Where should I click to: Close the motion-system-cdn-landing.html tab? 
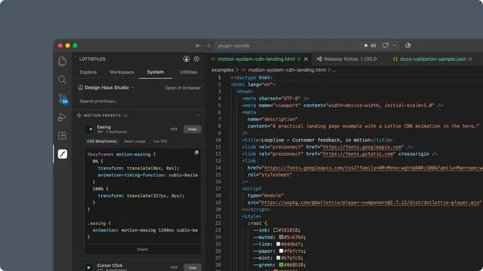[x=306, y=59]
